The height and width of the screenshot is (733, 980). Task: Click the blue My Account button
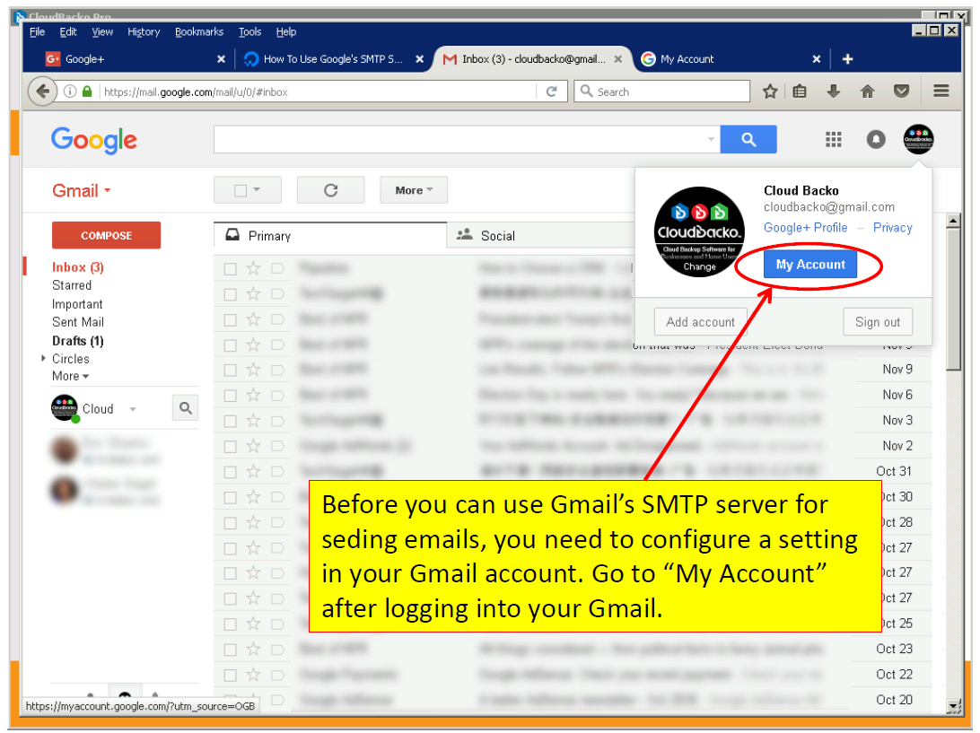tap(810, 265)
